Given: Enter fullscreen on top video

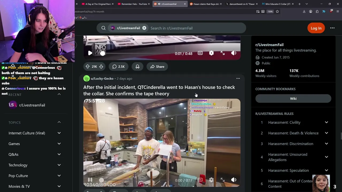Looking at the screenshot, I should [x=223, y=53].
